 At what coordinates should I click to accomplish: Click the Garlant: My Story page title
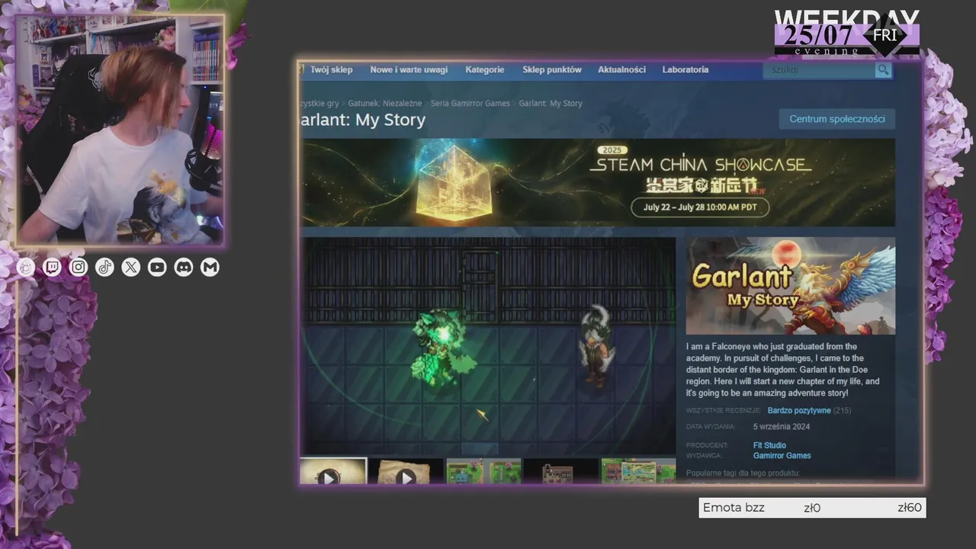pos(363,120)
